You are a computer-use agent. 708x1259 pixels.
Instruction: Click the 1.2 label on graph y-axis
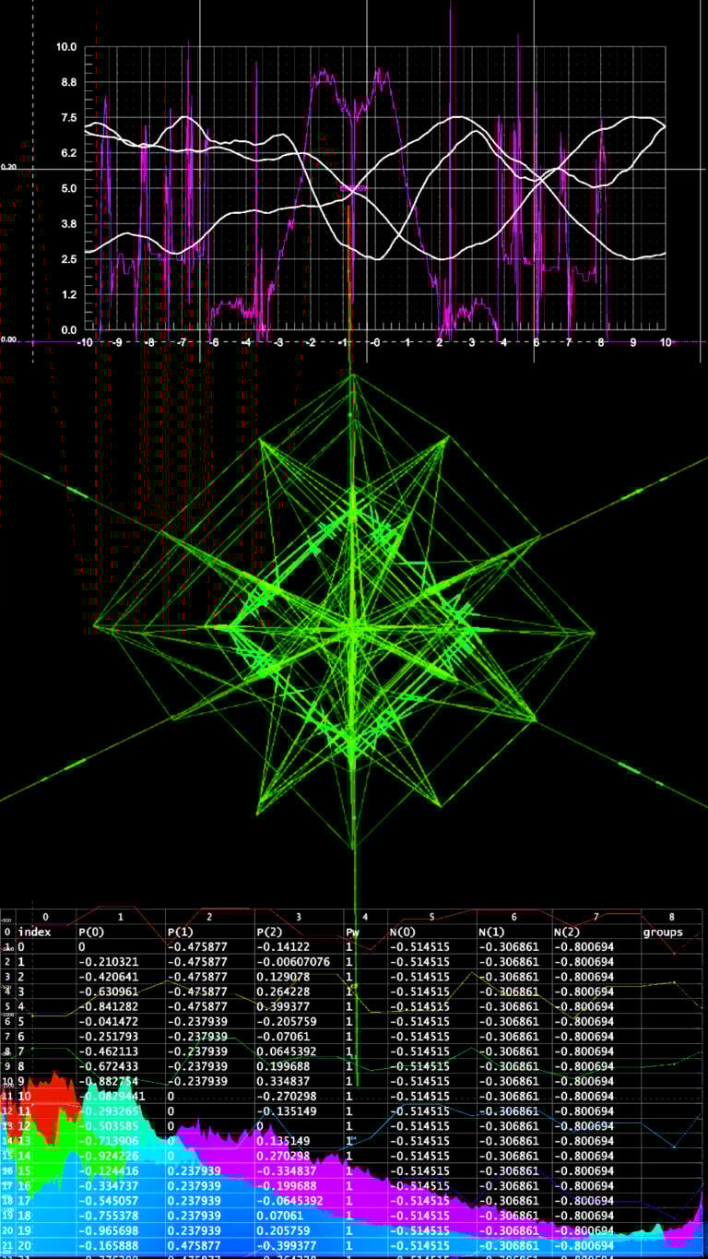pos(69,294)
